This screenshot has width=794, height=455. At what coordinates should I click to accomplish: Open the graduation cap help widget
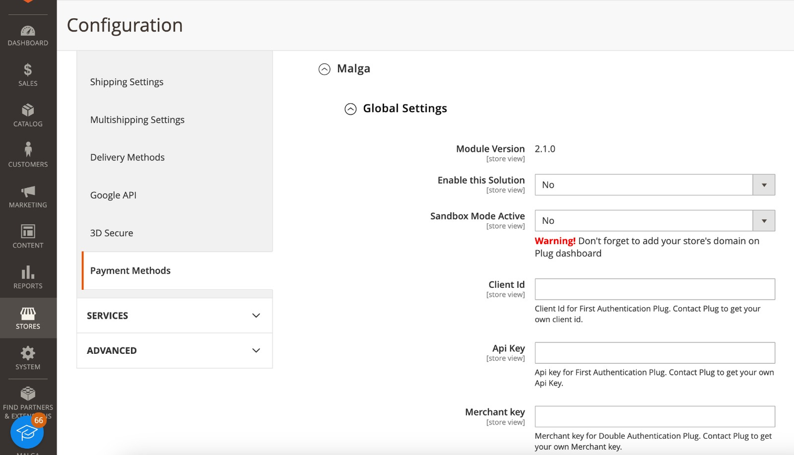[x=27, y=432]
